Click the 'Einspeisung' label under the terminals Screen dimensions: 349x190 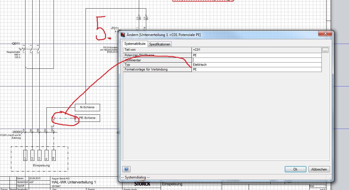(41, 165)
